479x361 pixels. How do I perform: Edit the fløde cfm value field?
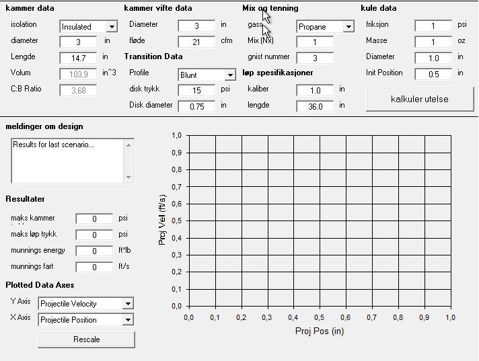pos(196,42)
